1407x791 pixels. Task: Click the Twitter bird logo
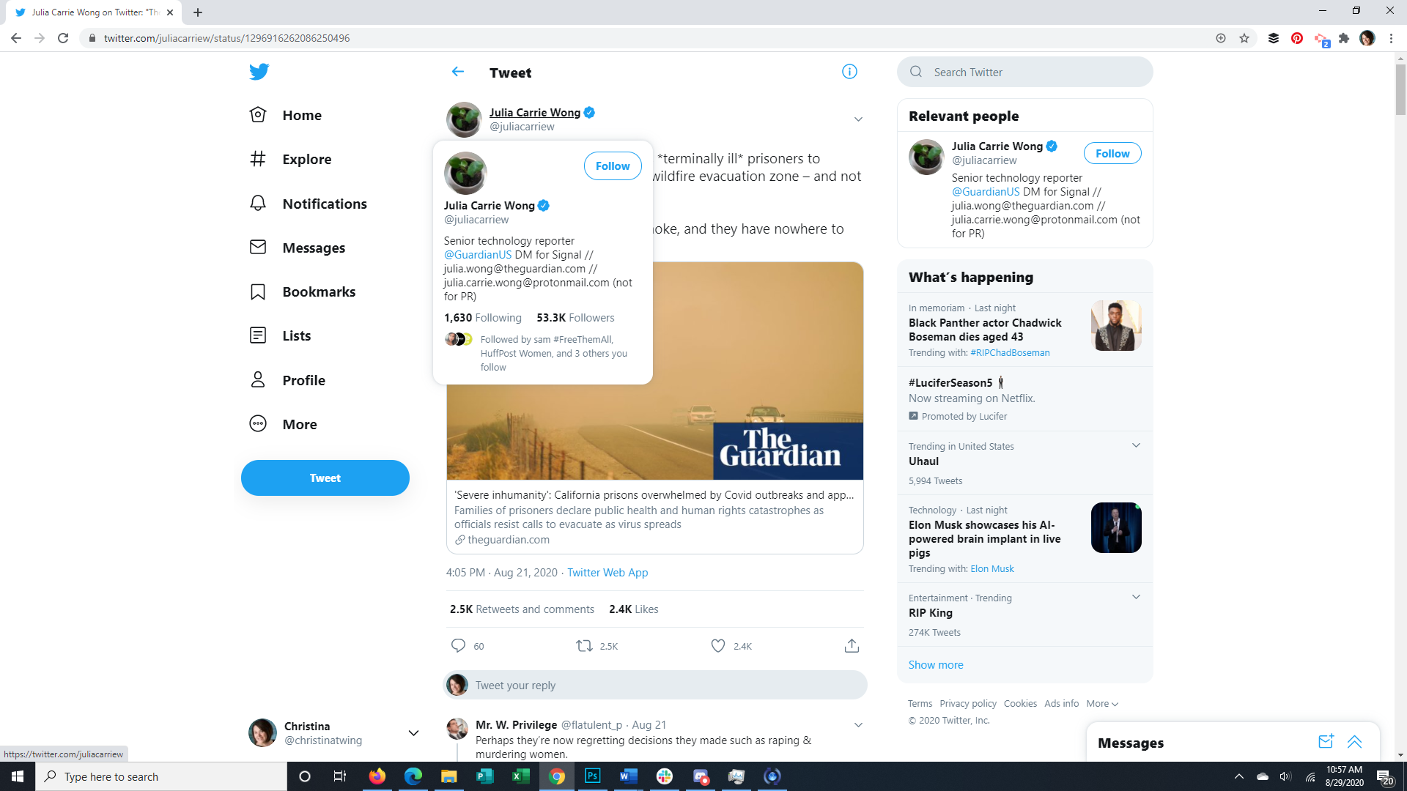[259, 72]
